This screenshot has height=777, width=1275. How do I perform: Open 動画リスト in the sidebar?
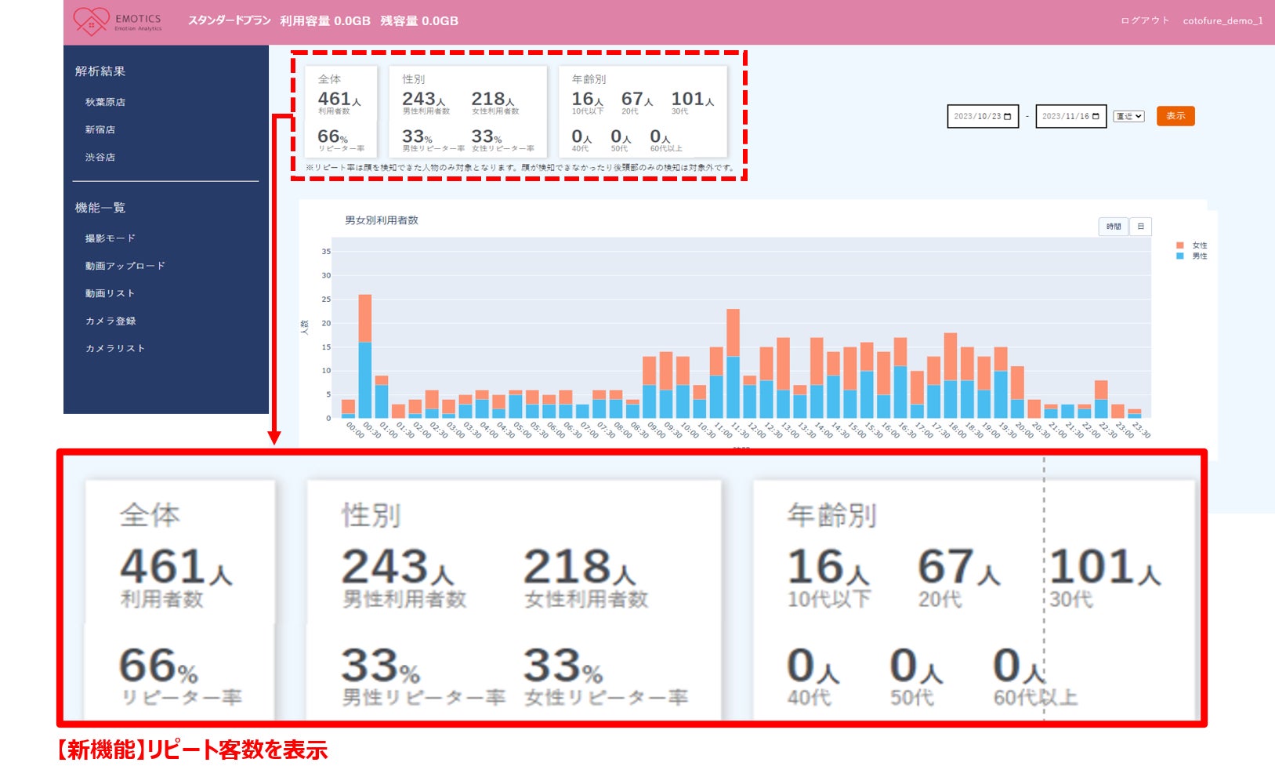[x=110, y=293]
